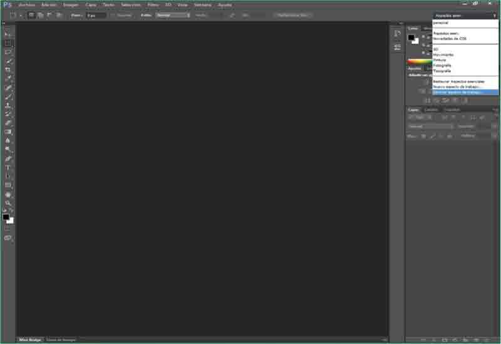The width and height of the screenshot is (501, 344).
Task: Open the layer blend mode dropdown
Action: pyautogui.click(x=430, y=126)
